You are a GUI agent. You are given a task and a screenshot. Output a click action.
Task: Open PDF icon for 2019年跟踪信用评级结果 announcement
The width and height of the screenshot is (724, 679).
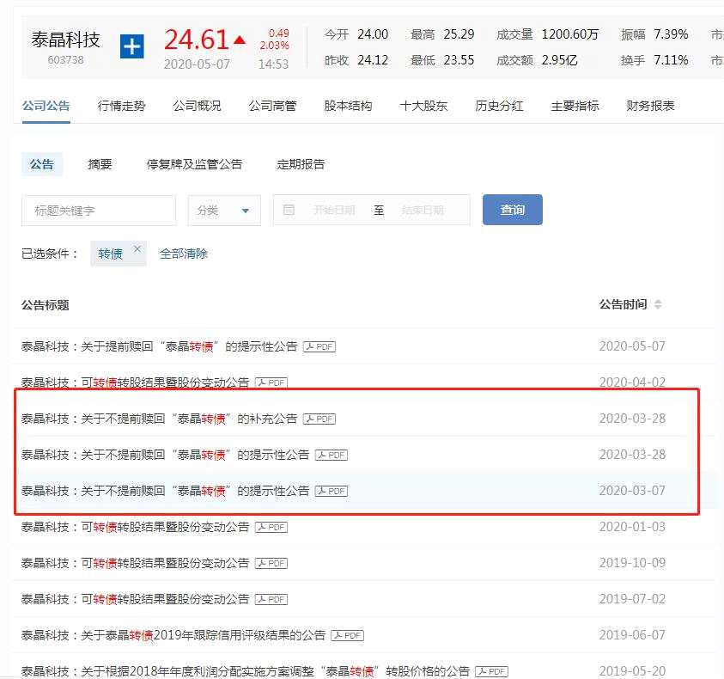[347, 635]
